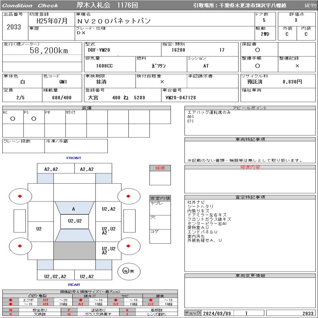Click the red X legend code
318x318 pixels.
(x=11, y=314)
